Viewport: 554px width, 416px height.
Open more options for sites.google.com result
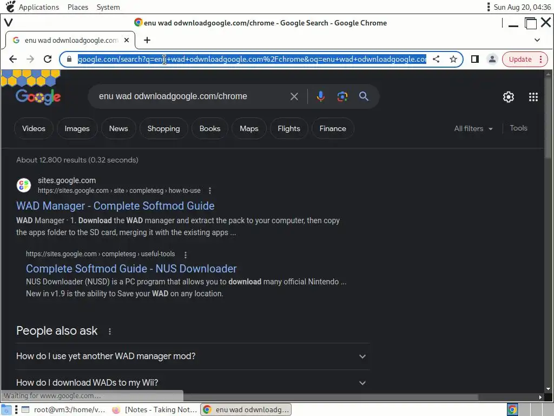coord(210,191)
